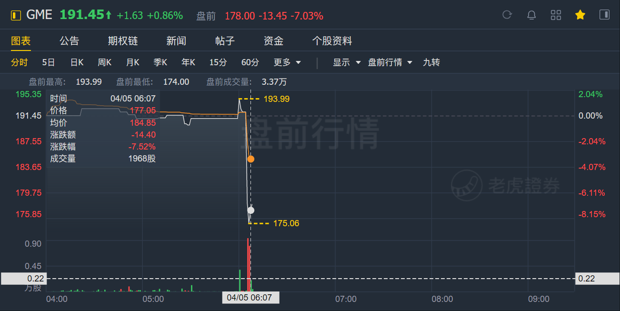Expand the 更多 timeframe dropdown

click(288, 62)
